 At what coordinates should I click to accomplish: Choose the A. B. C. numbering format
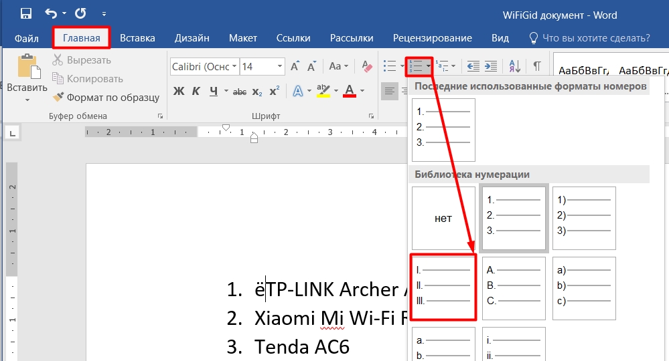pos(514,288)
